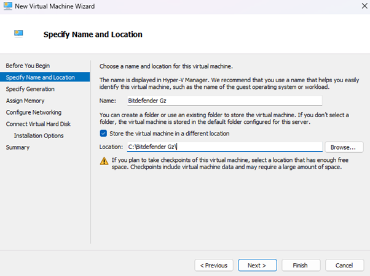
Task: Click the 'Specify Name and Location' page heading
Action: tap(93, 34)
